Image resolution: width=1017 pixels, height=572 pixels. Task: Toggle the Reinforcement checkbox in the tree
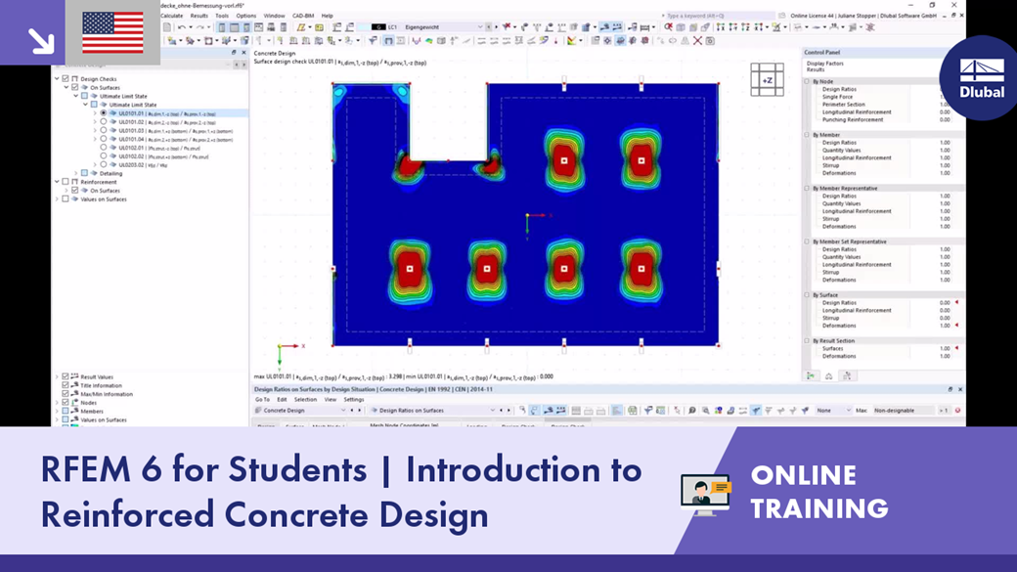pos(66,182)
